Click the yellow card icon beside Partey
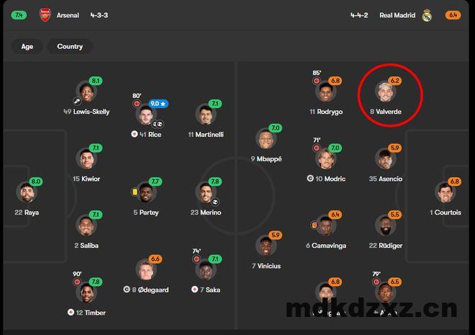 click(x=135, y=192)
